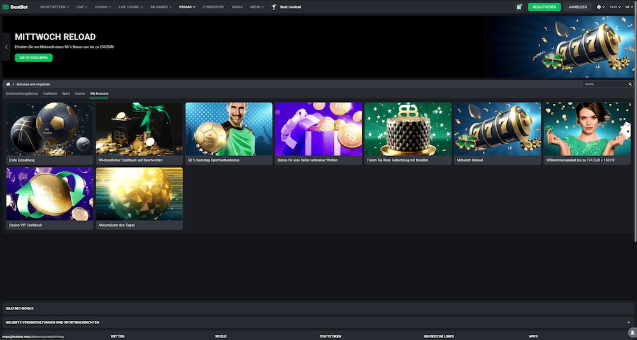Open 50 % Samstag-Sportwettenbonus card
Screen dimensions: 637x340
[x=229, y=133]
